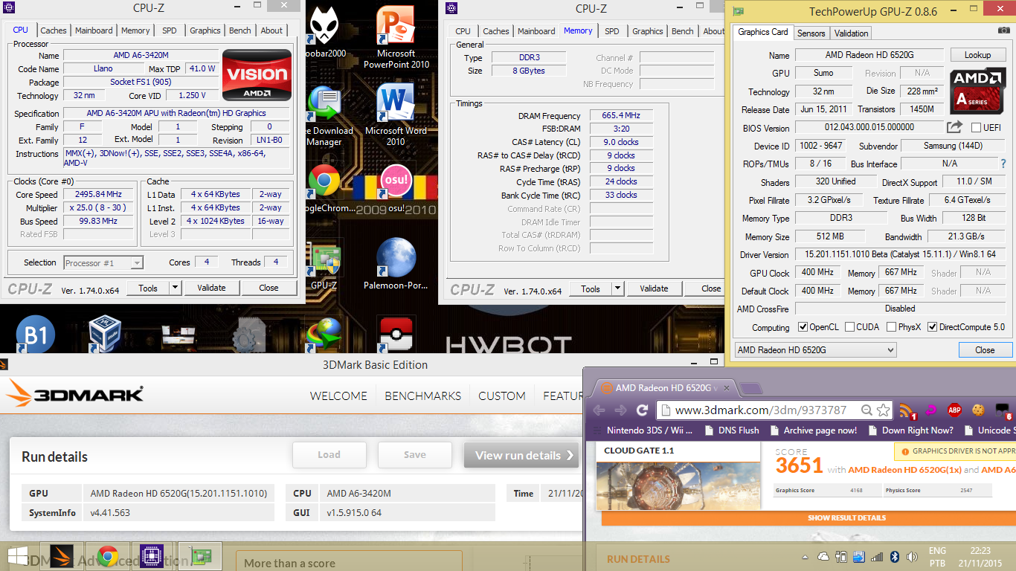Click the Lookup button in GPU-Z
1016x571 pixels.
tap(977, 55)
